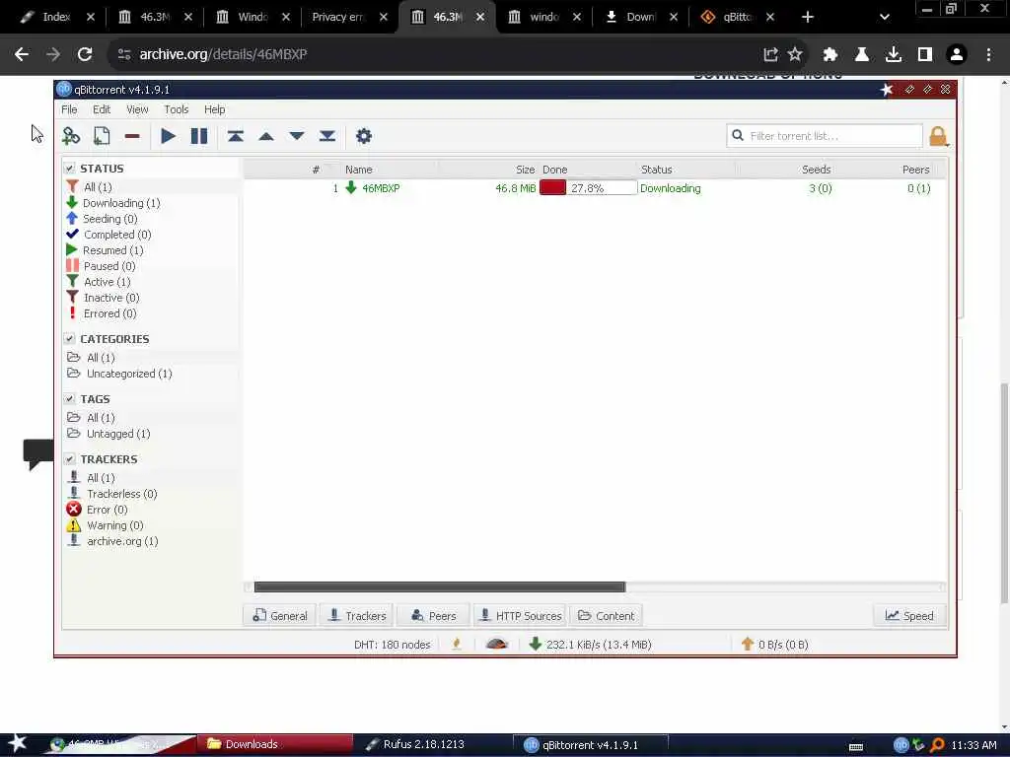The image size is (1010, 757).
Task: Select the 46MBXP torrent row
Action: (595, 188)
